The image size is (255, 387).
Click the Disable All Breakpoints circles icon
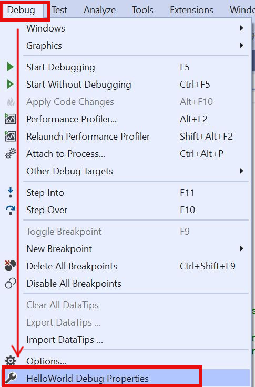tap(11, 283)
